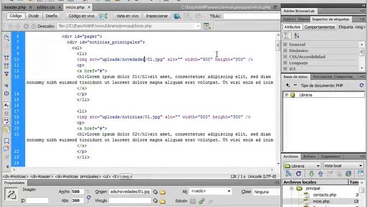
Task: Click the green get files down arrow
Action: (x=311, y=174)
